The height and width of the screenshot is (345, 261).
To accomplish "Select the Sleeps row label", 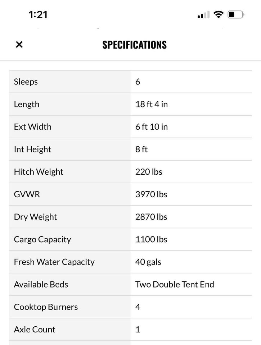I will click(26, 82).
